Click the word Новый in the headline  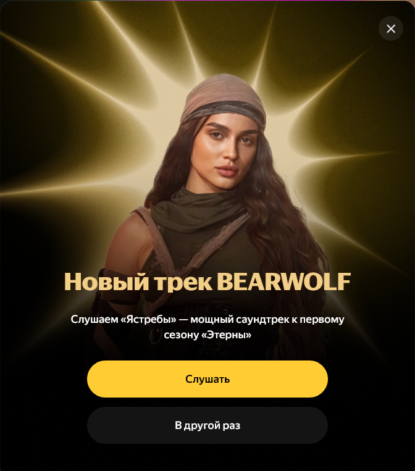(106, 281)
